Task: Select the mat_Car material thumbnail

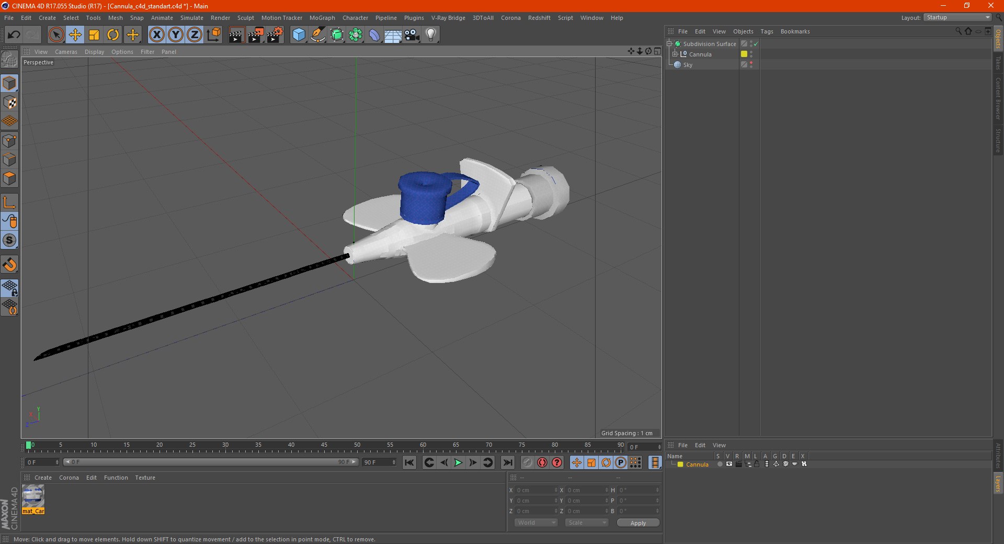Action: pyautogui.click(x=33, y=499)
